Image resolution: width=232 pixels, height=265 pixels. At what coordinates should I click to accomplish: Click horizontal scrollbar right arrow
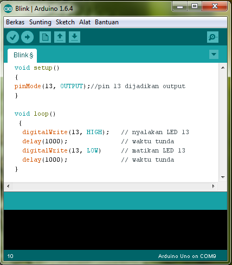point(214,186)
